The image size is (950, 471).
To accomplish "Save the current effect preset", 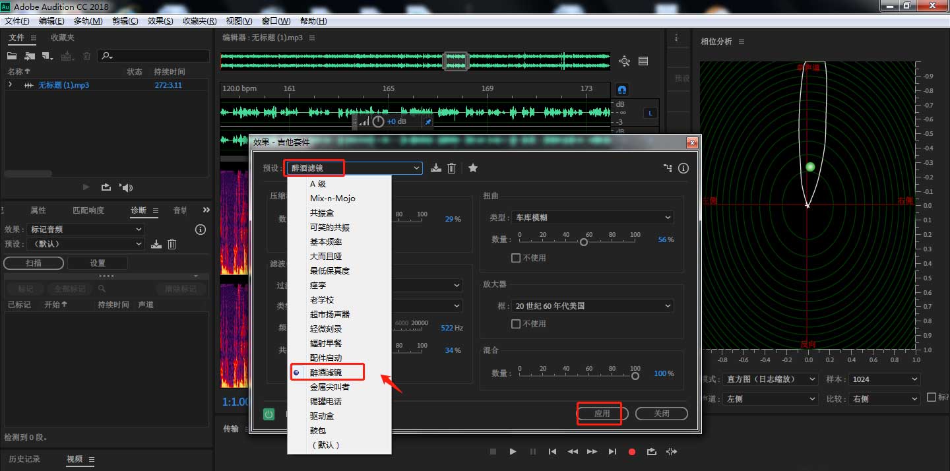I will click(x=435, y=168).
